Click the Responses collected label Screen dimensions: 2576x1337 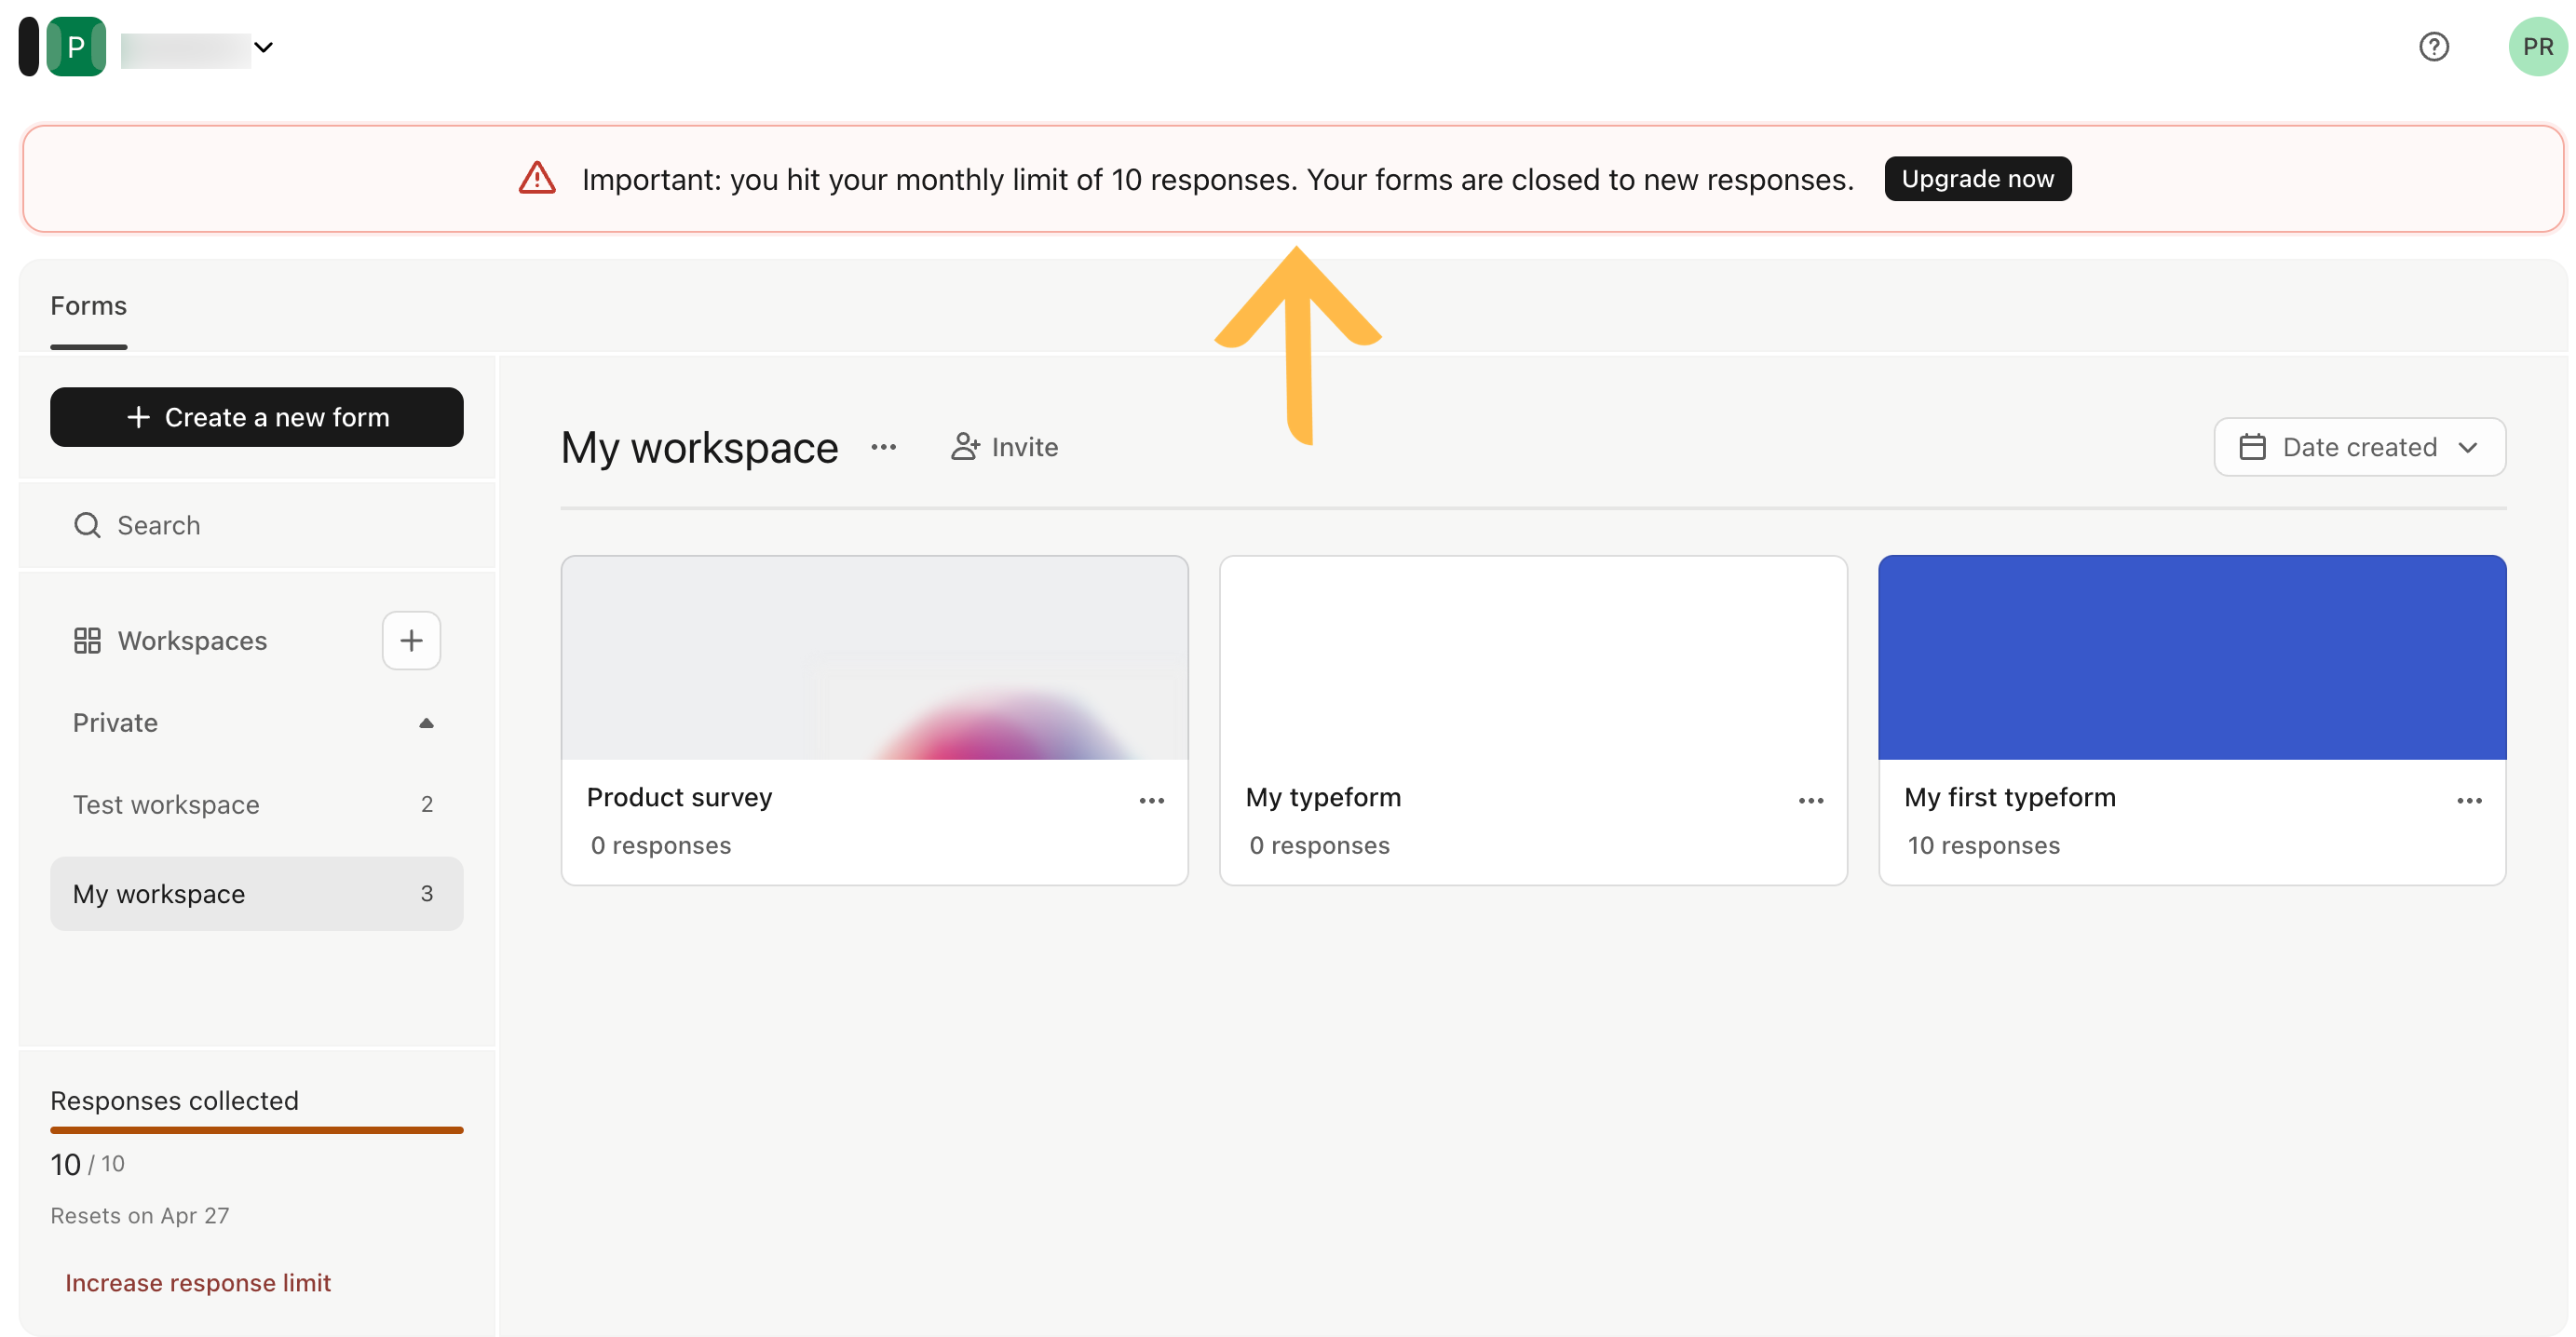click(175, 1101)
